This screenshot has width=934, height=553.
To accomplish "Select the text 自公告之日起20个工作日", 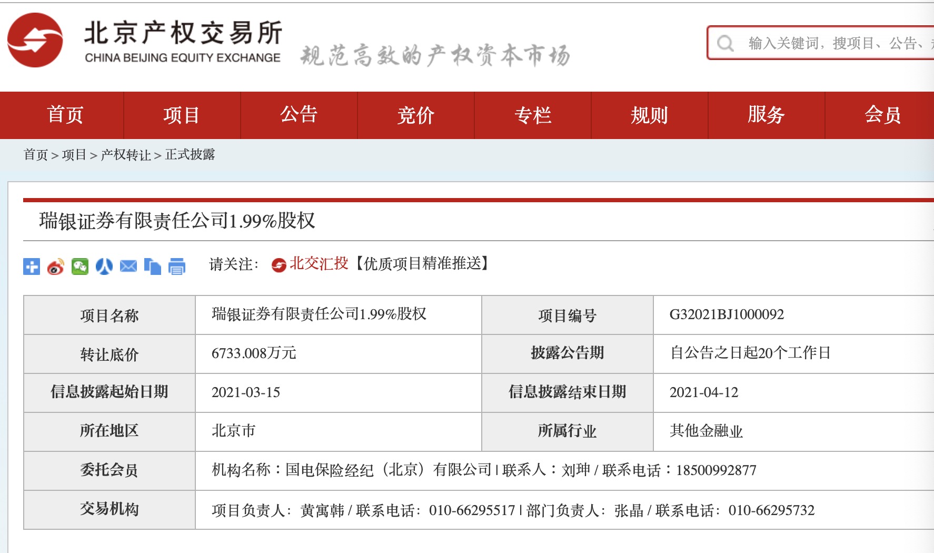I will [x=750, y=353].
